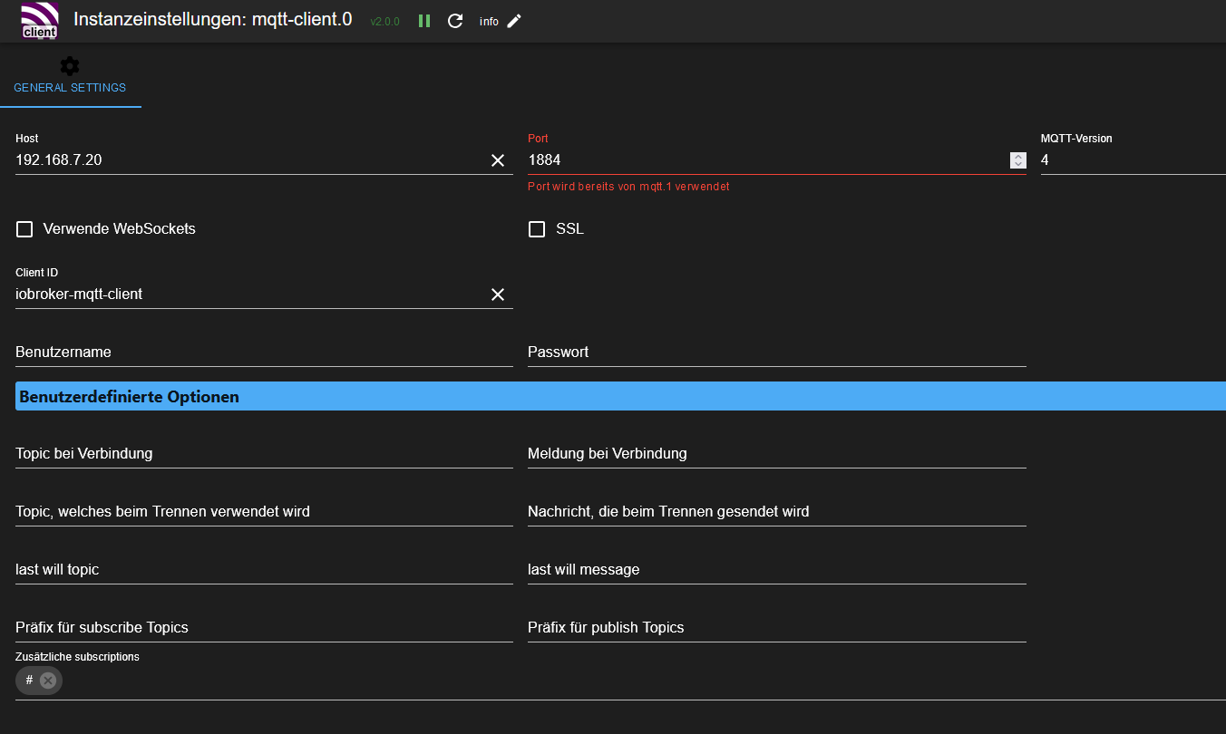This screenshot has height=734, width=1226.
Task: Click the Port number stepper arrows
Action: (x=1018, y=160)
